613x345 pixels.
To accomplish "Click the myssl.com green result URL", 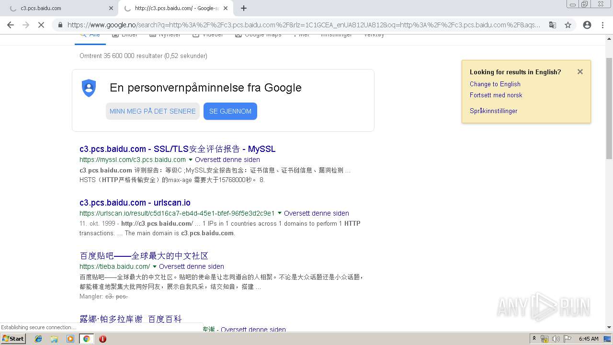I will click(133, 160).
